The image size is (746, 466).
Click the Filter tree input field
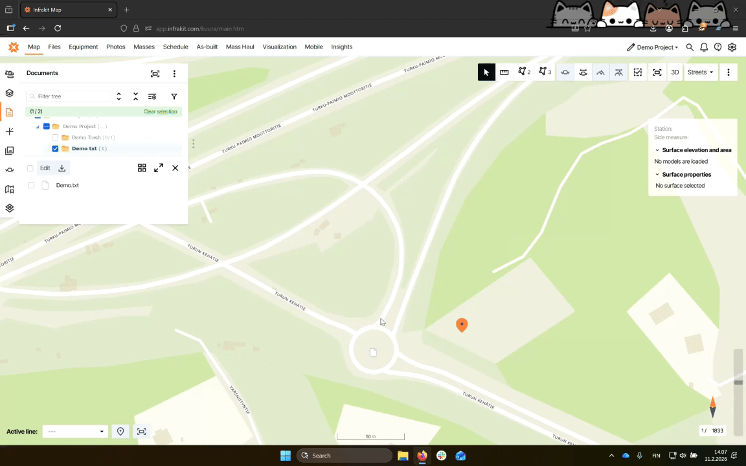click(x=69, y=96)
